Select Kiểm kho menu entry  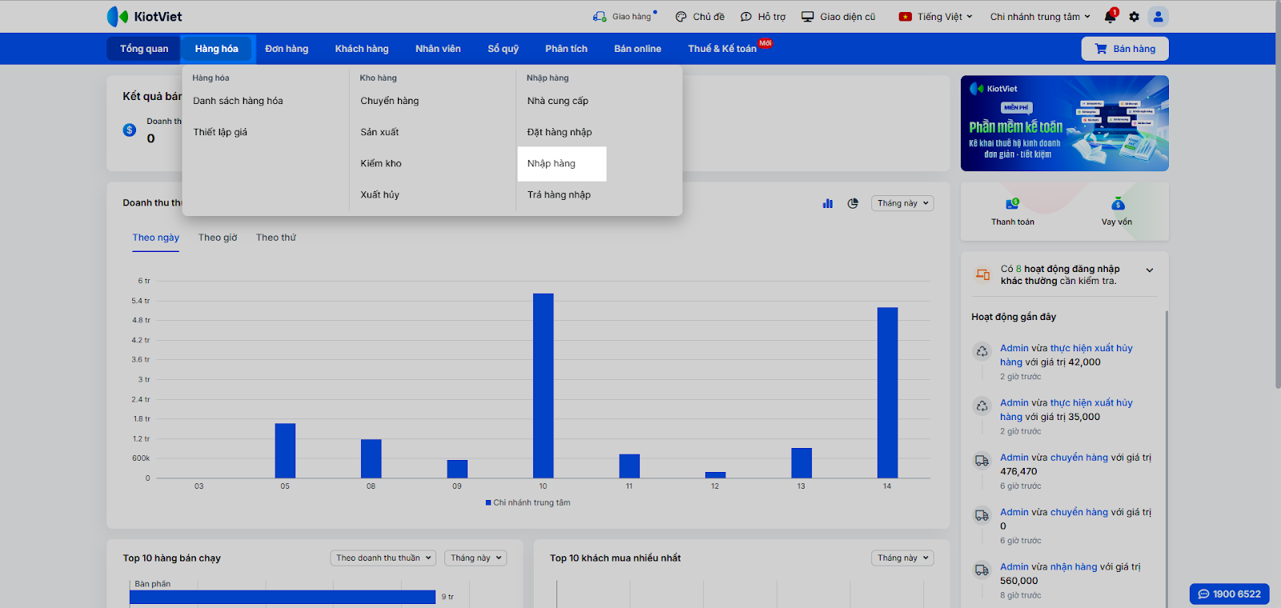coord(381,163)
